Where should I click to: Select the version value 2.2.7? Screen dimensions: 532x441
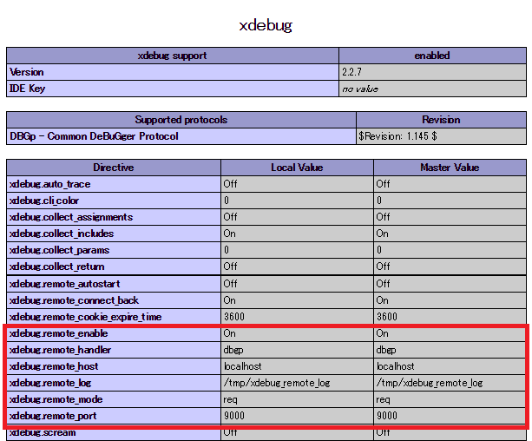click(x=432, y=72)
